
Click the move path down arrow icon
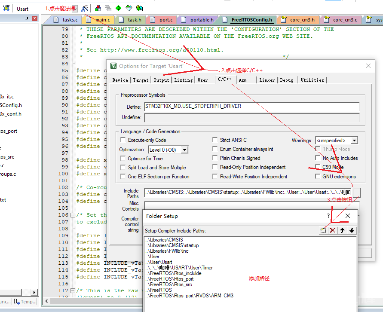[352, 230]
